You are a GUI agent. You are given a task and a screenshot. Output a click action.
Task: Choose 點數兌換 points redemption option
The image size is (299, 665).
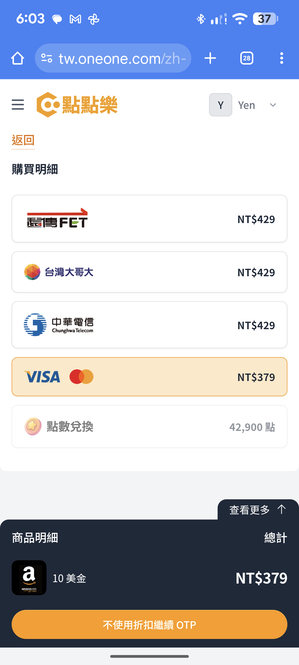point(149,426)
